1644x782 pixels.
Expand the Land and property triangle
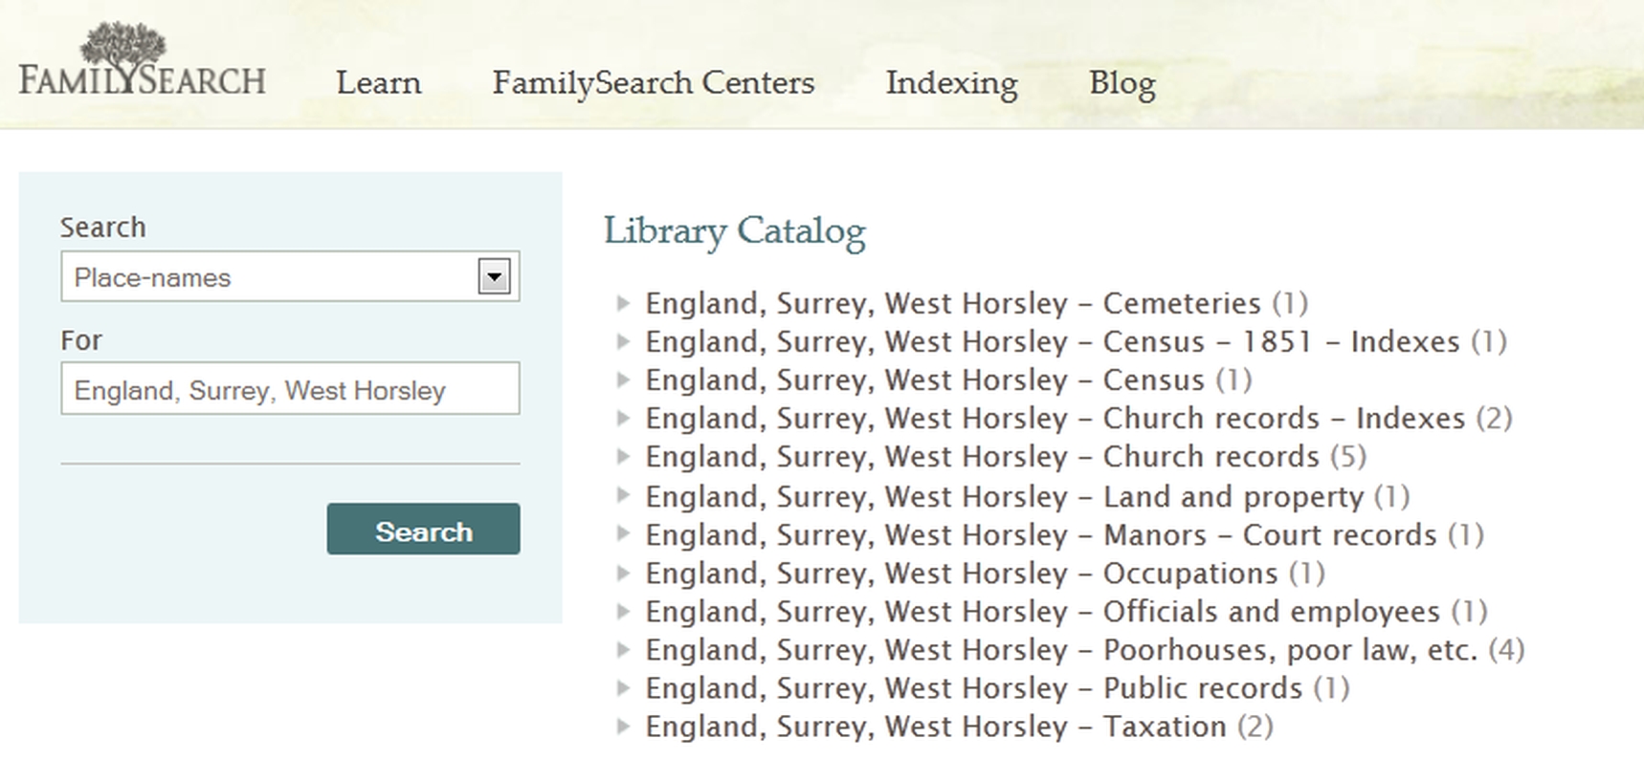pyautogui.click(x=623, y=496)
